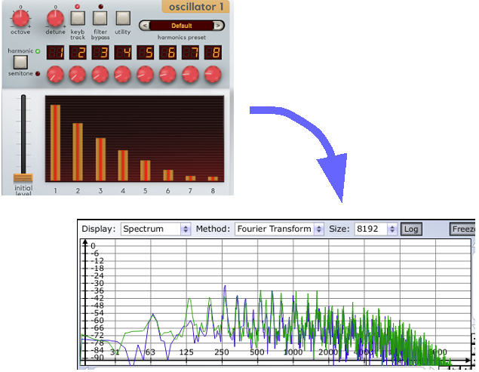479x372 pixels.
Task: Click the harmonic 1 number display
Action: pyautogui.click(x=55, y=52)
